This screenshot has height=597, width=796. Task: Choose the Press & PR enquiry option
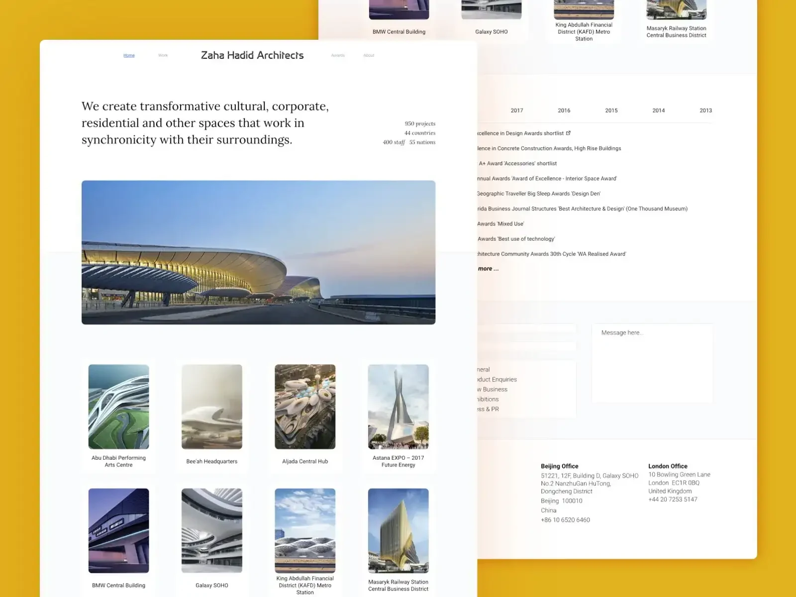(488, 409)
